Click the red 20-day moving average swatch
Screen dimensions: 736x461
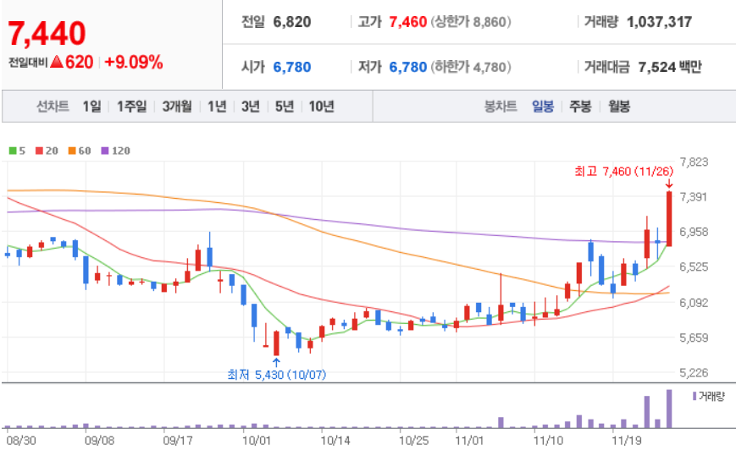click(x=40, y=151)
